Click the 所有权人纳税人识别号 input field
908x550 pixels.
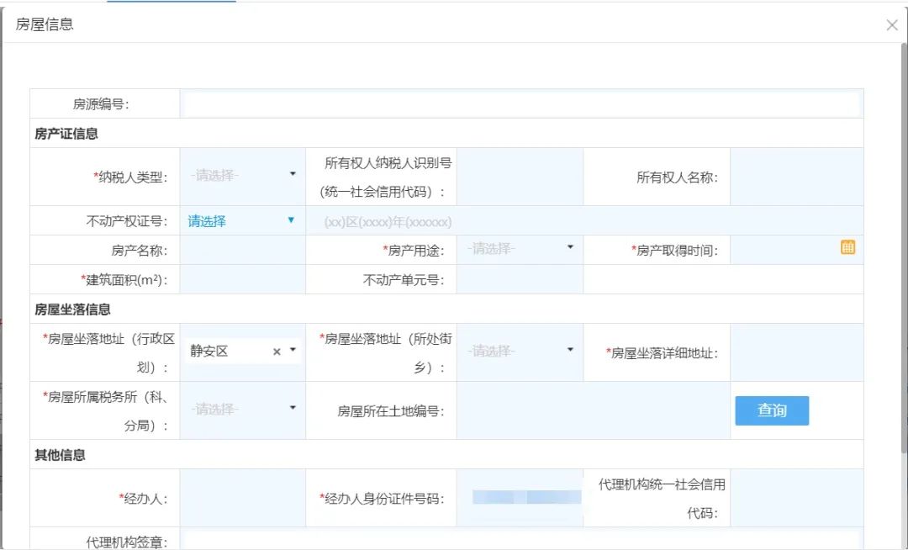[x=520, y=175]
